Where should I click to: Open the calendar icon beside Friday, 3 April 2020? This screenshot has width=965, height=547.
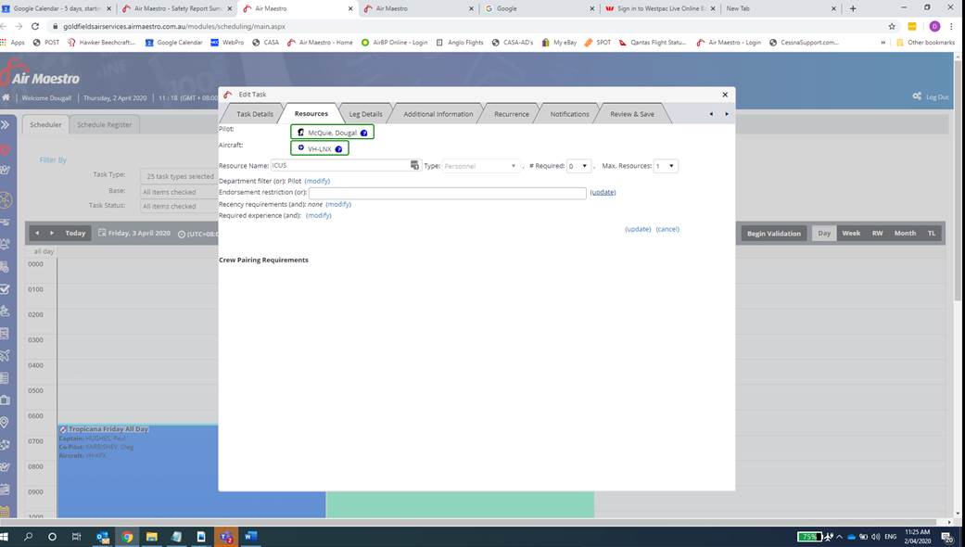tap(102, 234)
